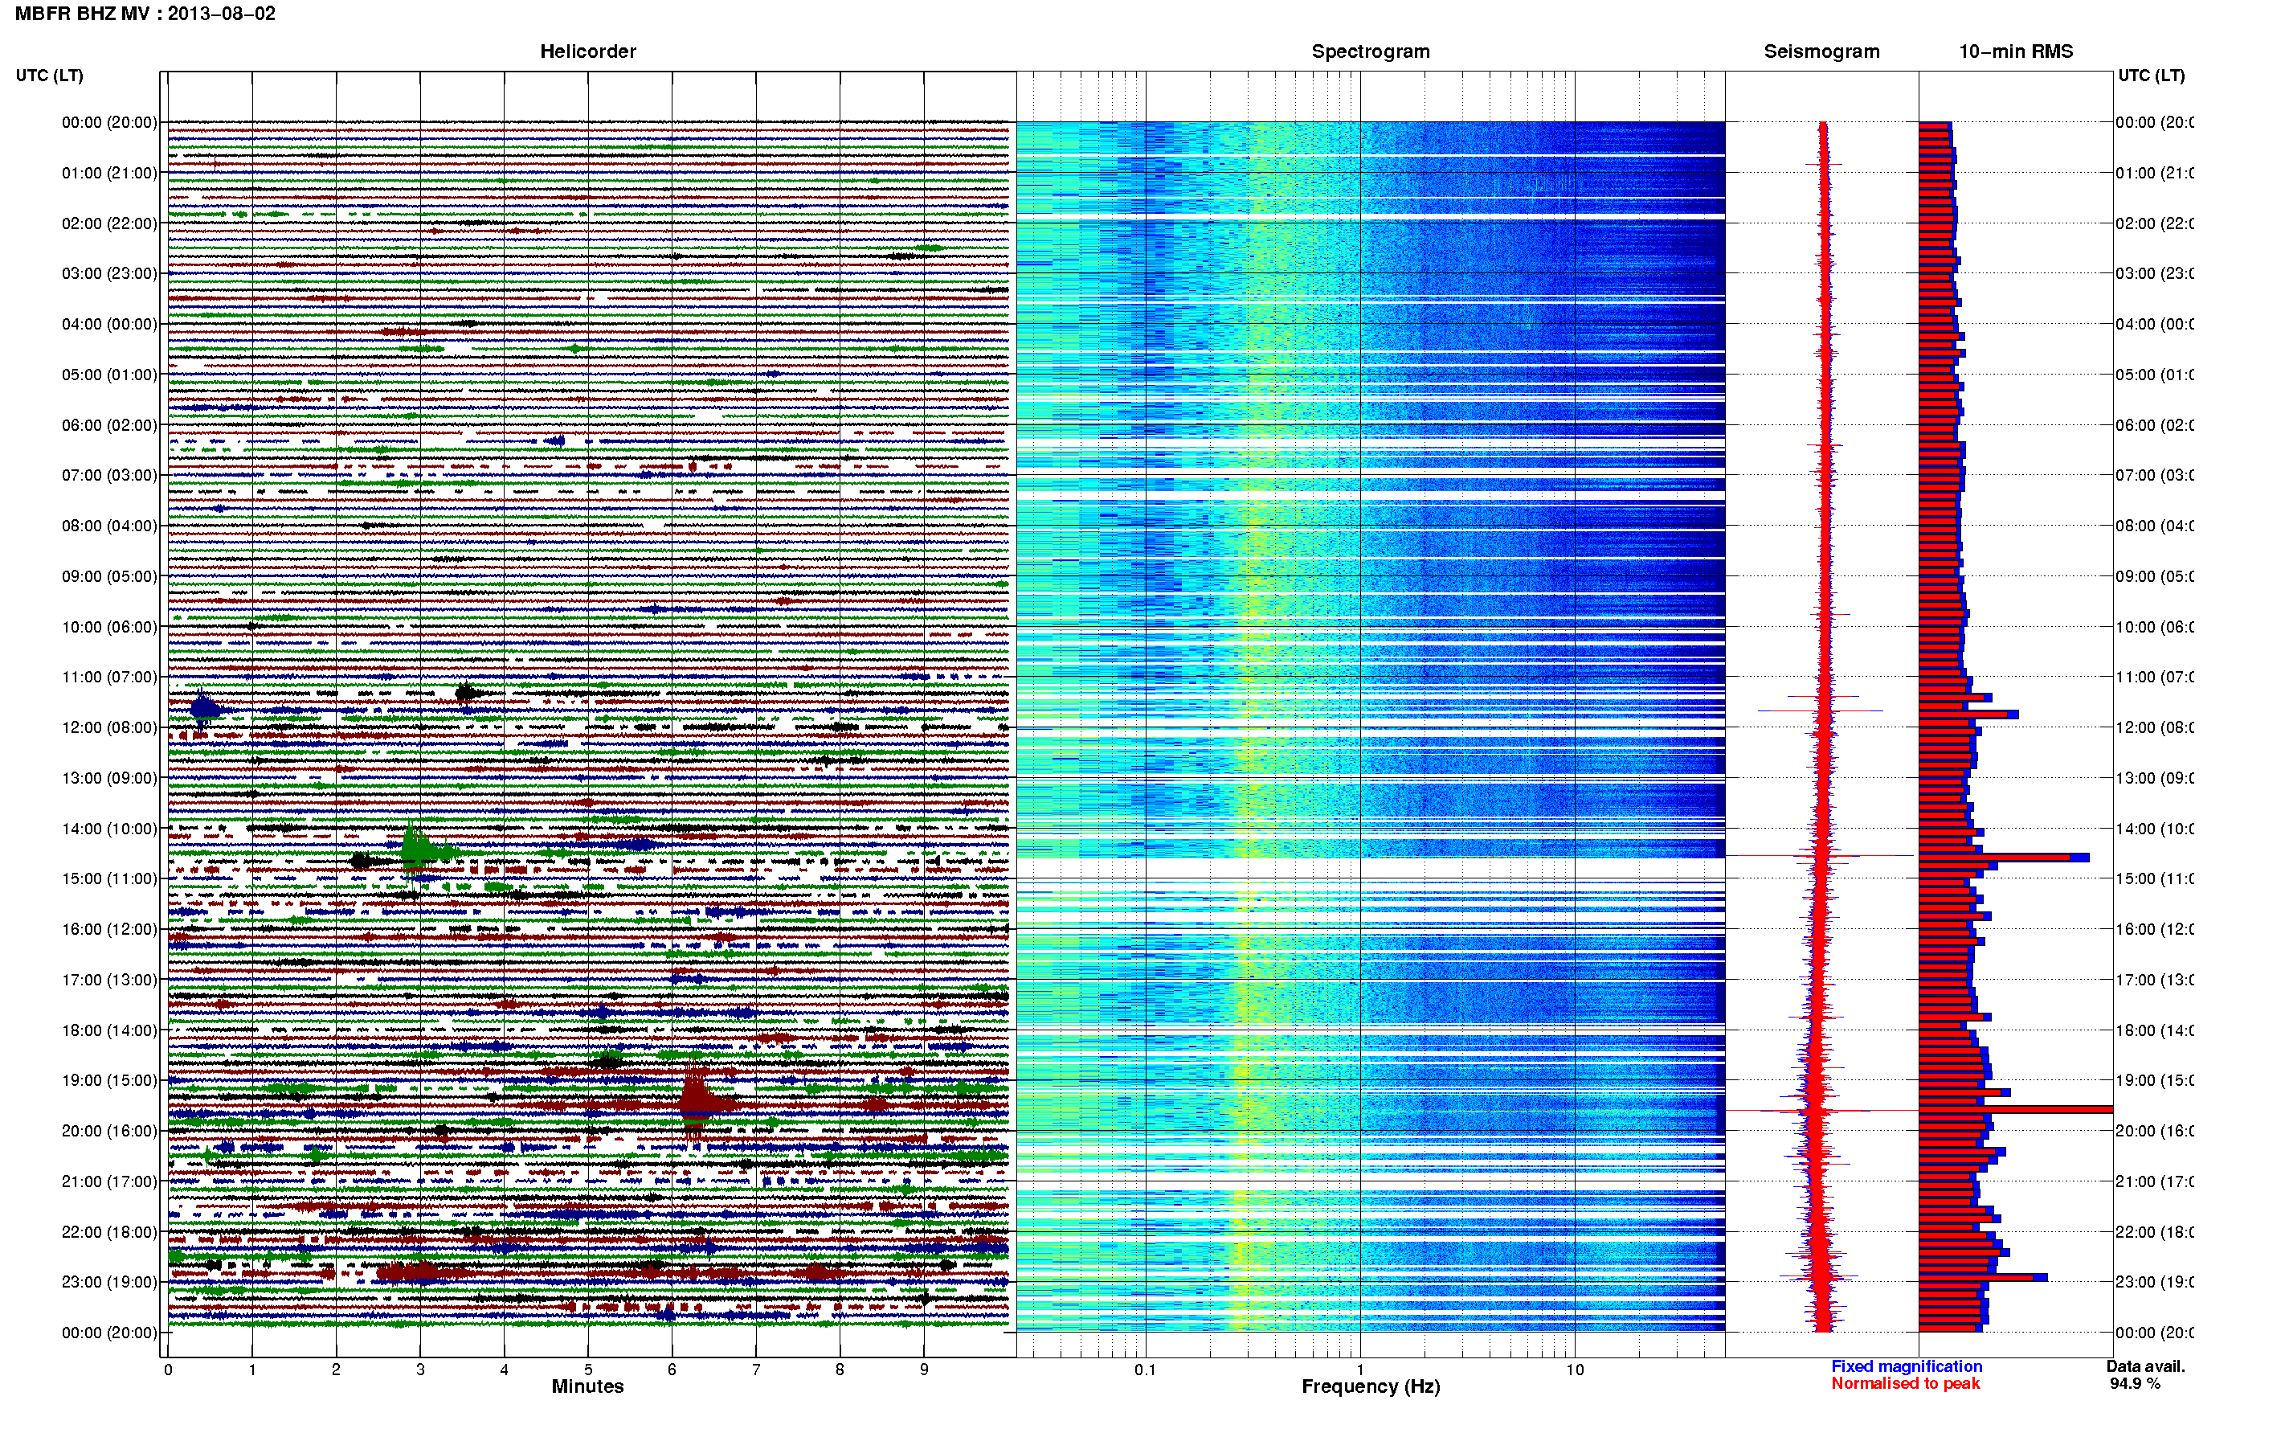Image resolution: width=2285 pixels, height=1429 pixels.
Task: Click the '04:00 (00:00)' left axis label
Action: tap(109, 324)
